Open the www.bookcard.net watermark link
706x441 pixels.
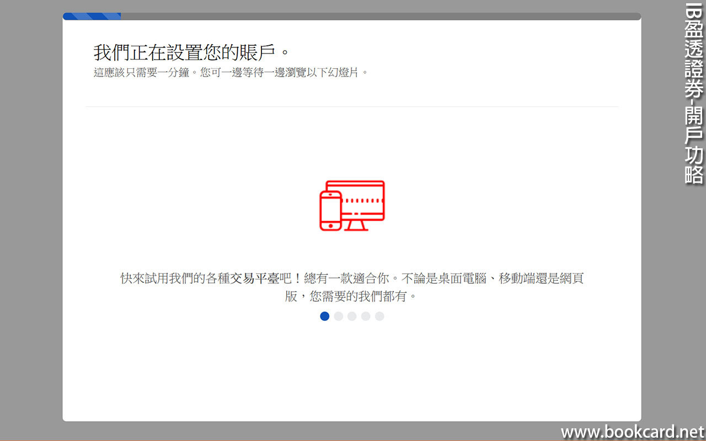[633, 432]
